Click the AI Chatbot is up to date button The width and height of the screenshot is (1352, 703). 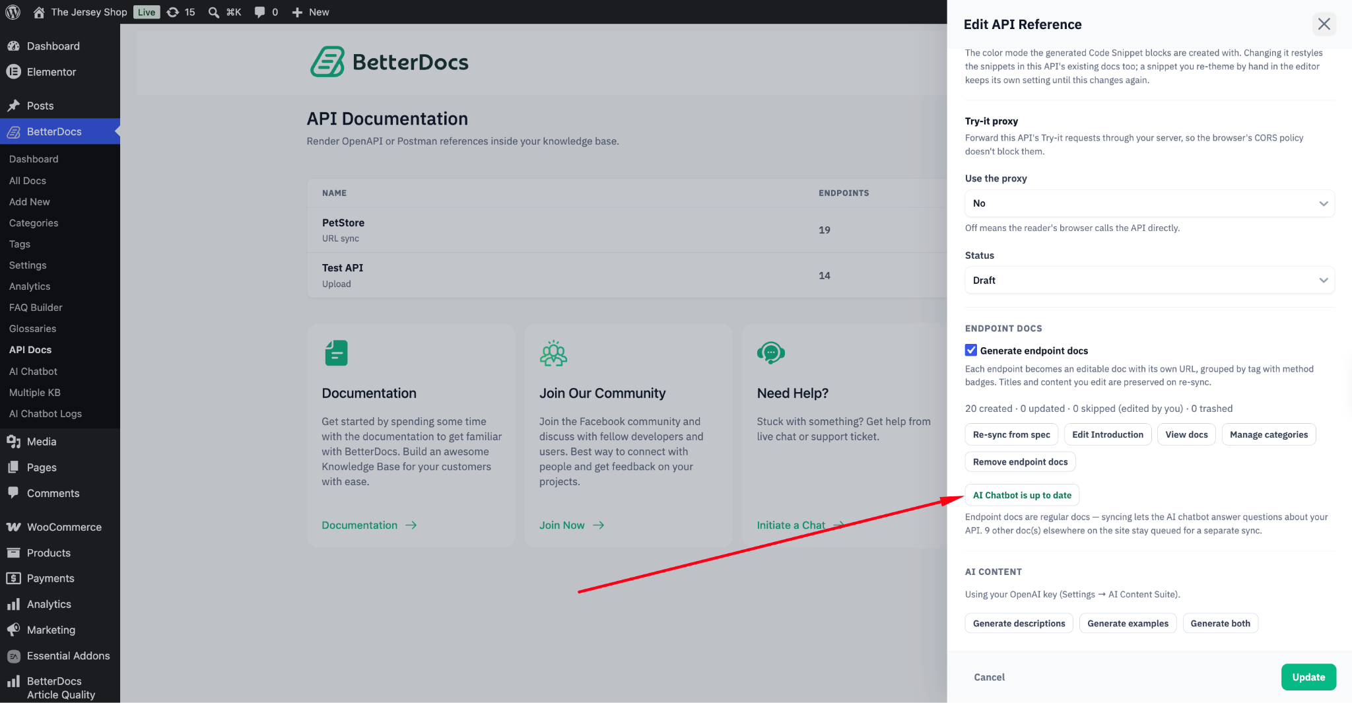(x=1022, y=495)
